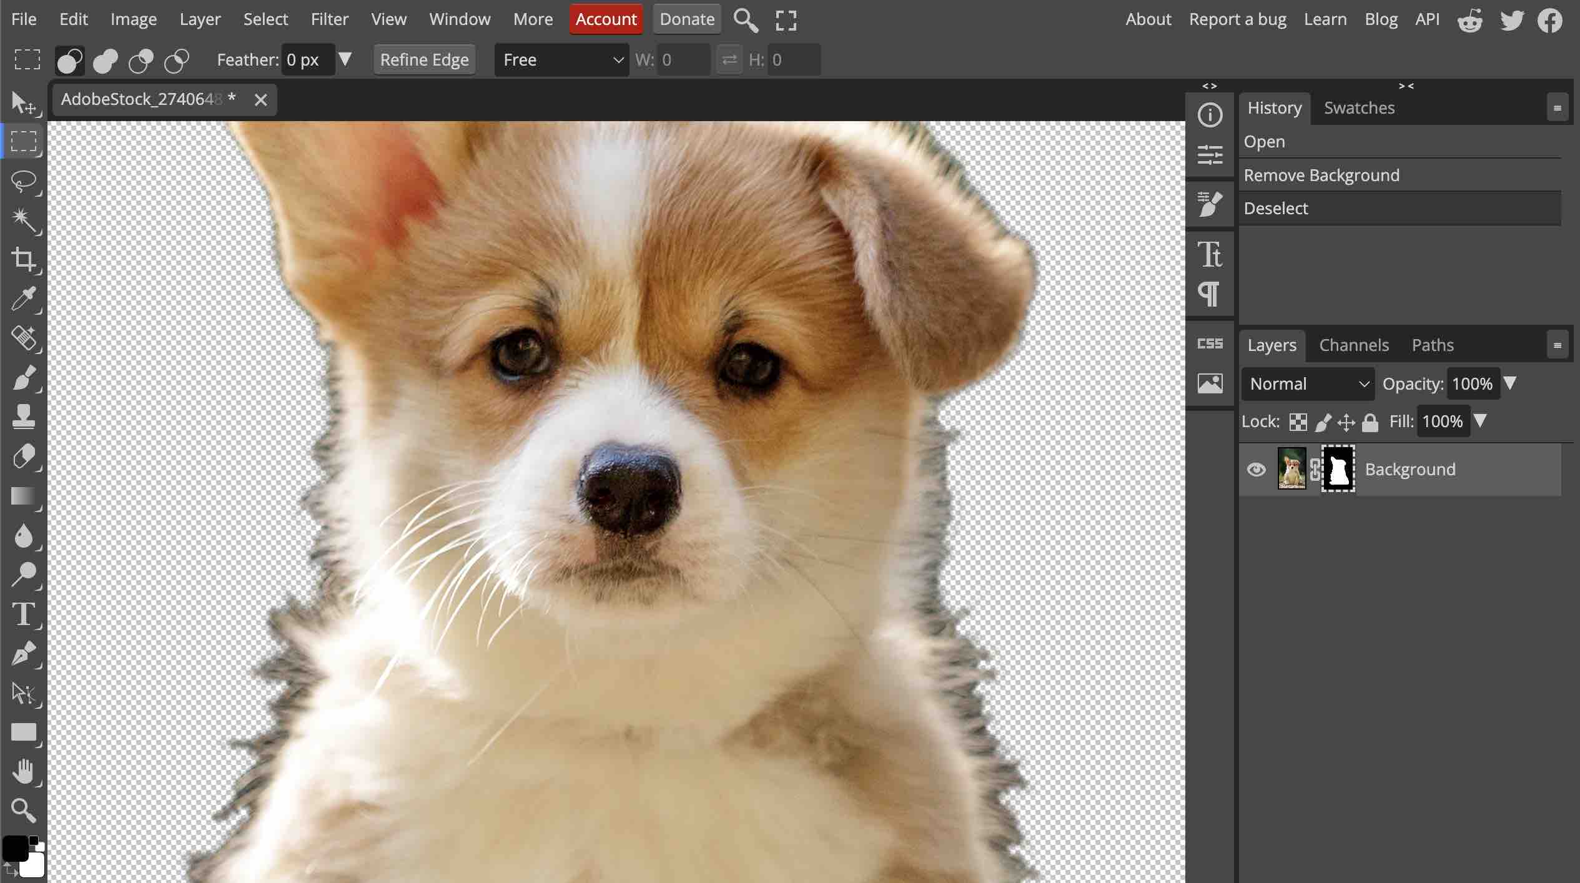Image resolution: width=1580 pixels, height=883 pixels.
Task: Switch to the Channels tab
Action: 1353,345
